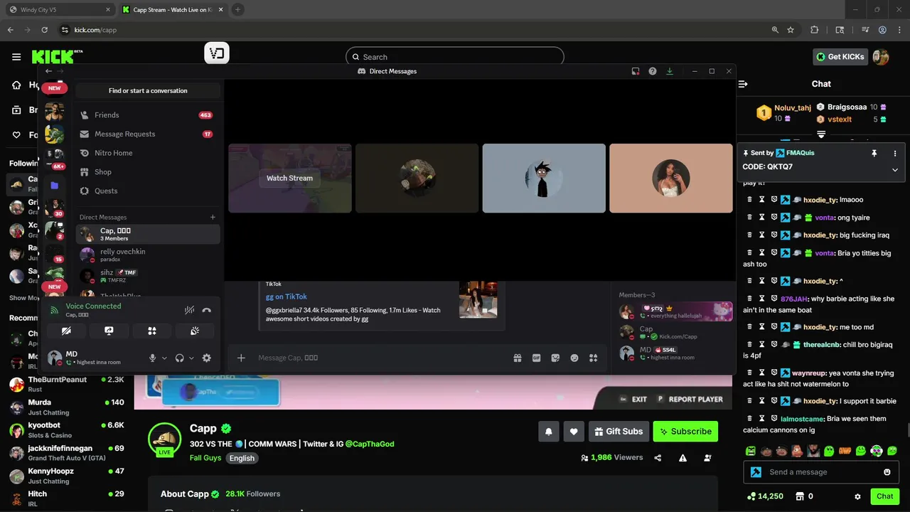The height and width of the screenshot is (512, 910).
Task: Open the Fall Guys category link
Action: click(205, 458)
